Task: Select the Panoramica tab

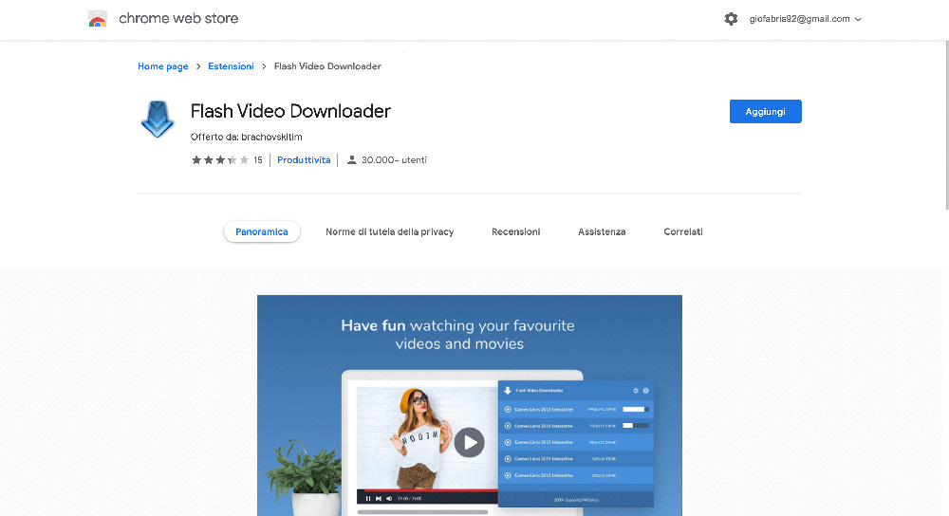Action: [262, 231]
